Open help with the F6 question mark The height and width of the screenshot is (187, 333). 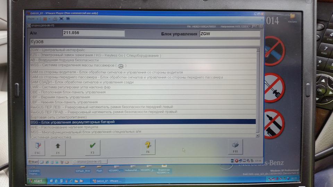(x=148, y=147)
